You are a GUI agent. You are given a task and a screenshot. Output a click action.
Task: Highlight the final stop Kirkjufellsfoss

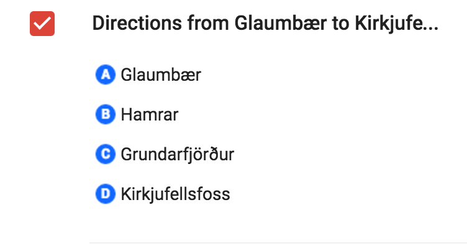click(x=175, y=194)
